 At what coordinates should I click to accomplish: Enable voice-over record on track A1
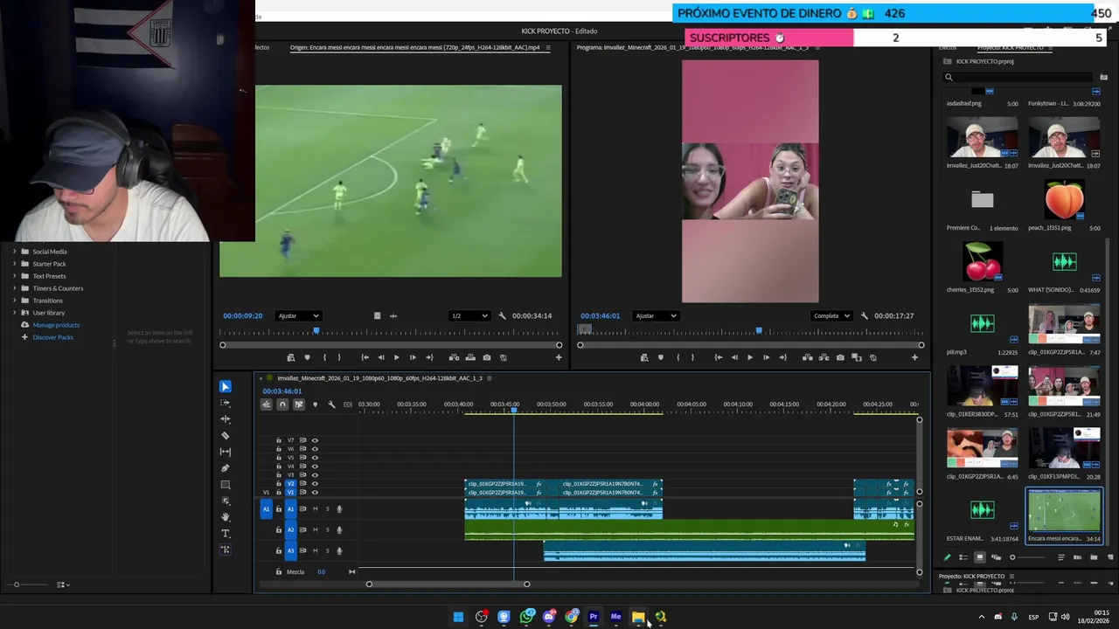click(x=339, y=509)
